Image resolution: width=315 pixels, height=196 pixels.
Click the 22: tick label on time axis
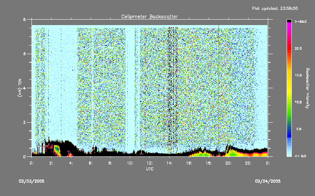click(248, 163)
